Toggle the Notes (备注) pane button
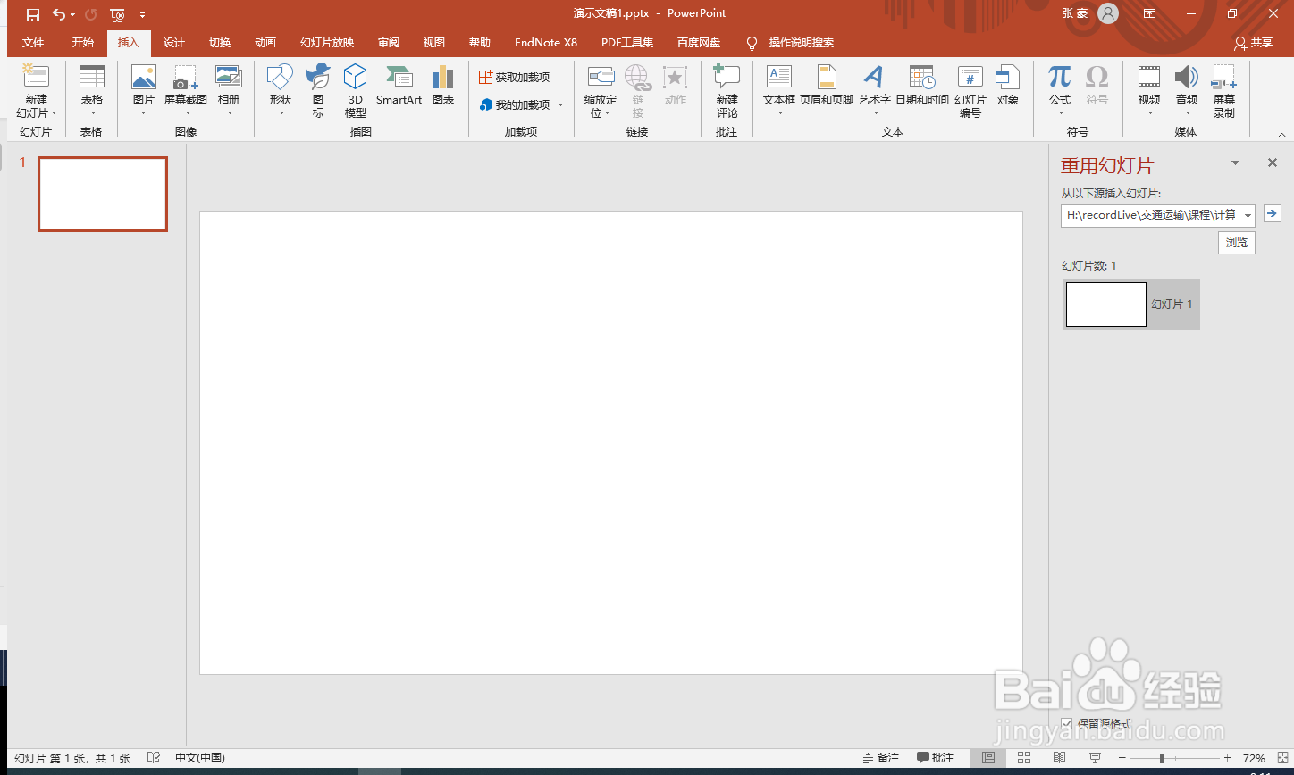This screenshot has width=1294, height=775. click(881, 758)
